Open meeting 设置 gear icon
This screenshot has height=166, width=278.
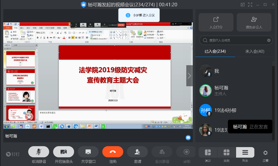[x=265, y=153]
